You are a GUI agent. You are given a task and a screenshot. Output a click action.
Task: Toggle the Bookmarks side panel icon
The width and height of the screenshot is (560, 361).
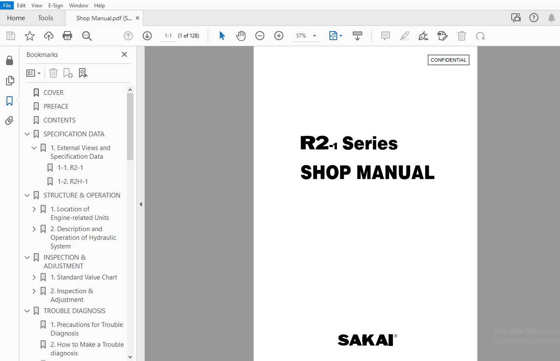[9, 101]
